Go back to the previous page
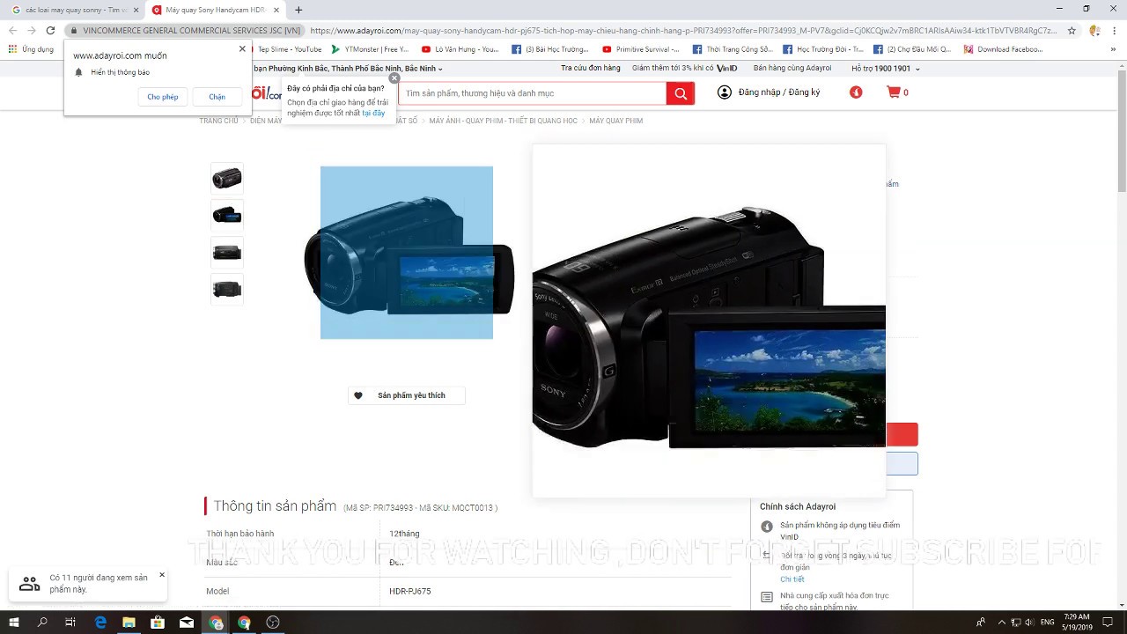Image resolution: width=1127 pixels, height=634 pixels. (x=12, y=30)
